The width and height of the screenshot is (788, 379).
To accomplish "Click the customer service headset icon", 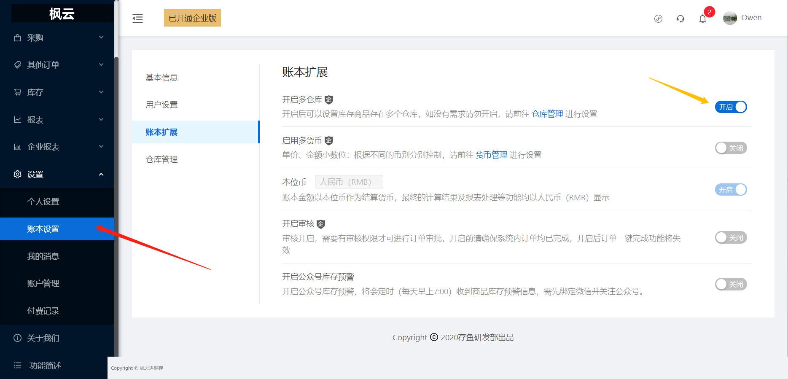I will point(680,19).
